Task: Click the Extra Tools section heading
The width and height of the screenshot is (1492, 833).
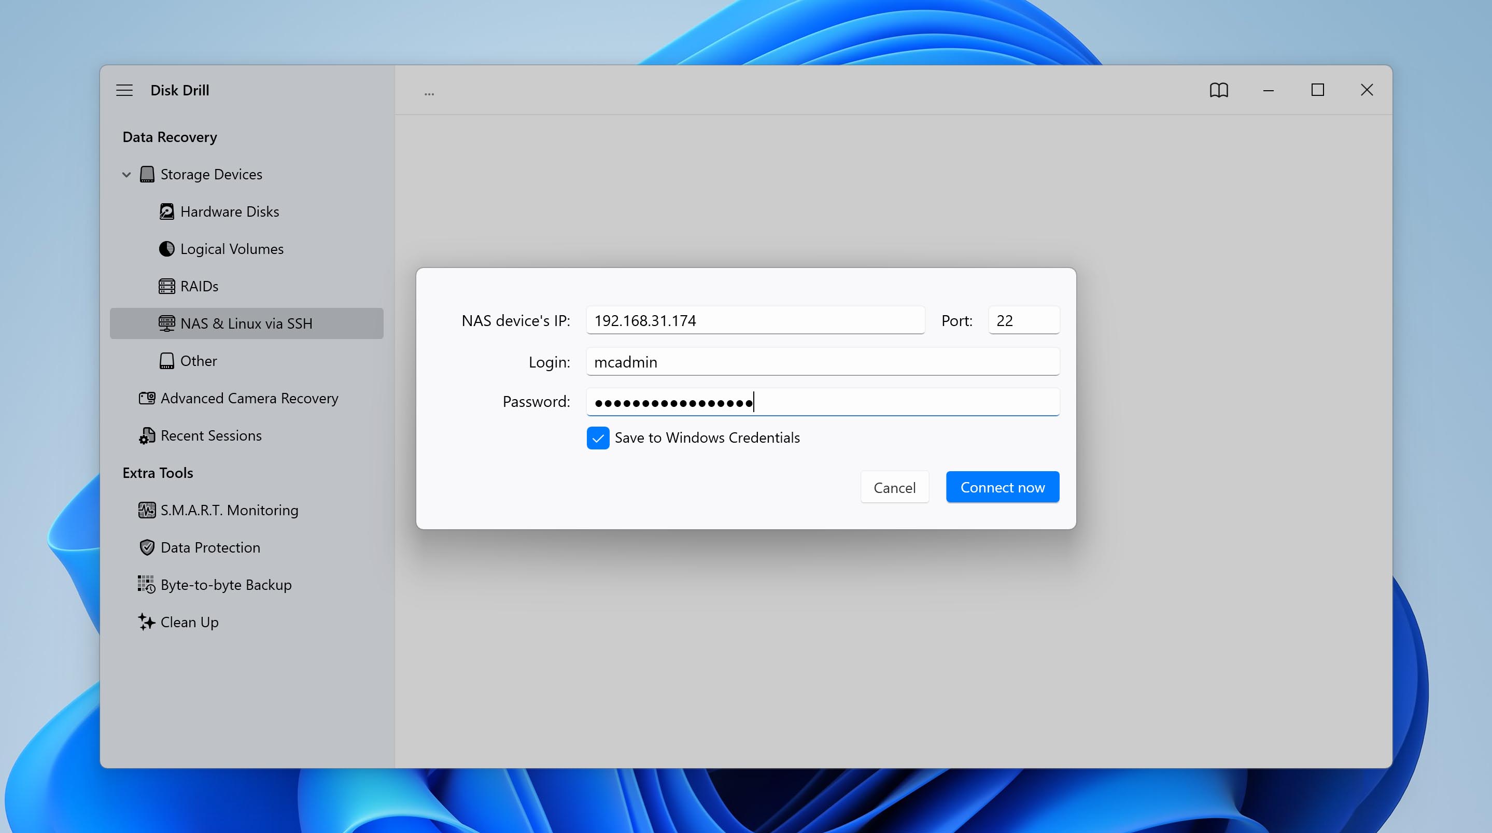Action: 158,473
